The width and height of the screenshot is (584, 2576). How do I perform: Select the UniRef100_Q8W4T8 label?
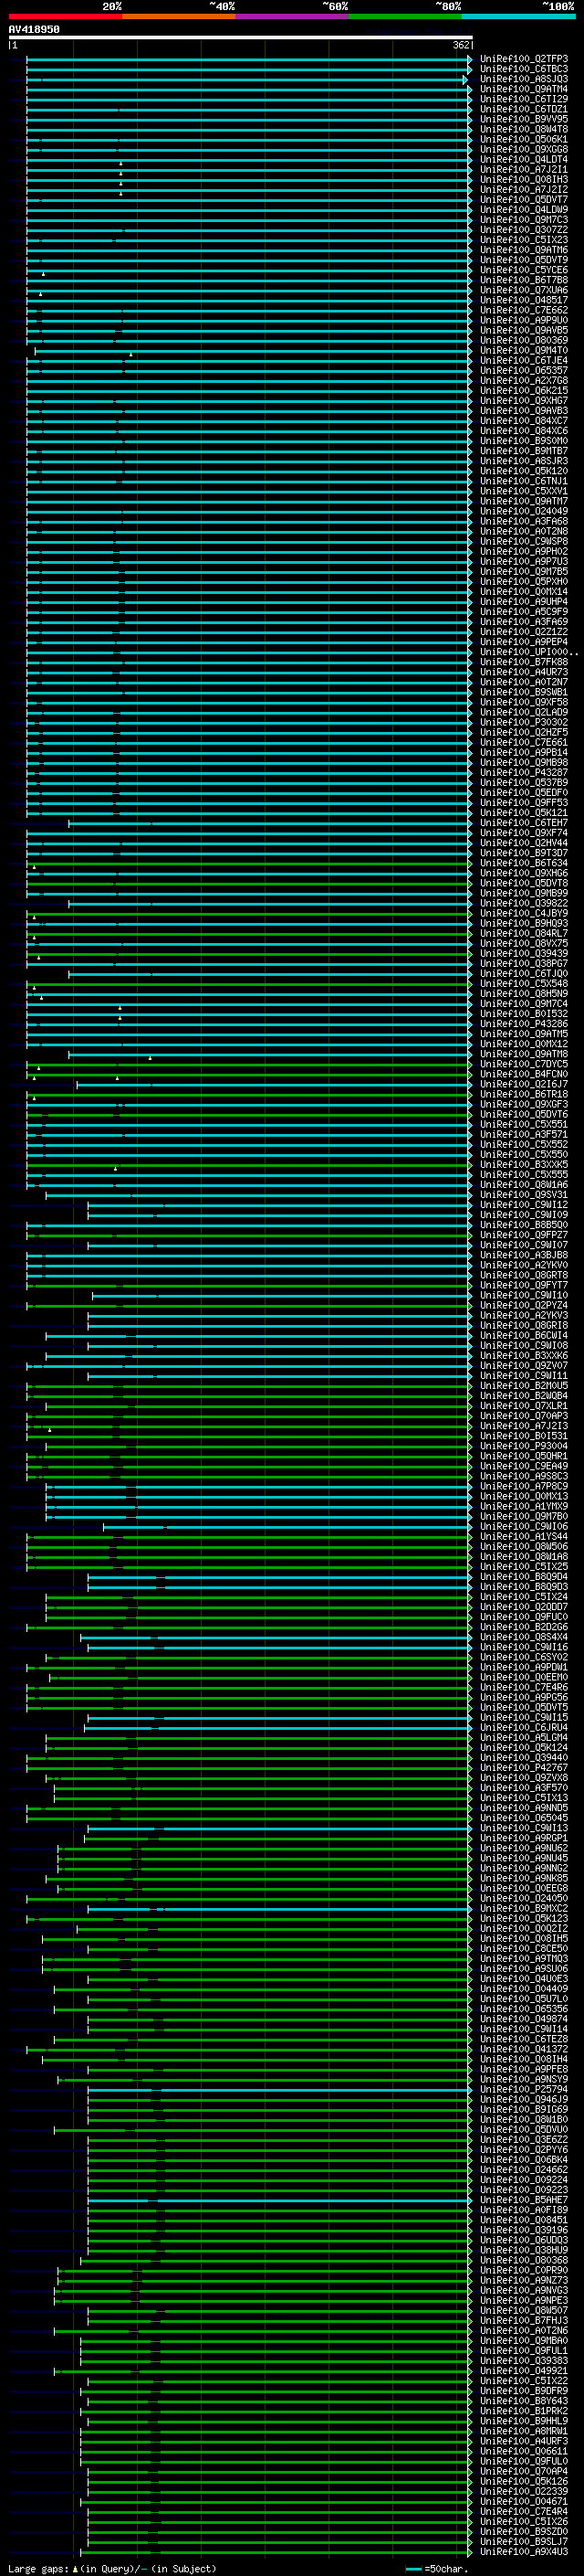click(524, 129)
